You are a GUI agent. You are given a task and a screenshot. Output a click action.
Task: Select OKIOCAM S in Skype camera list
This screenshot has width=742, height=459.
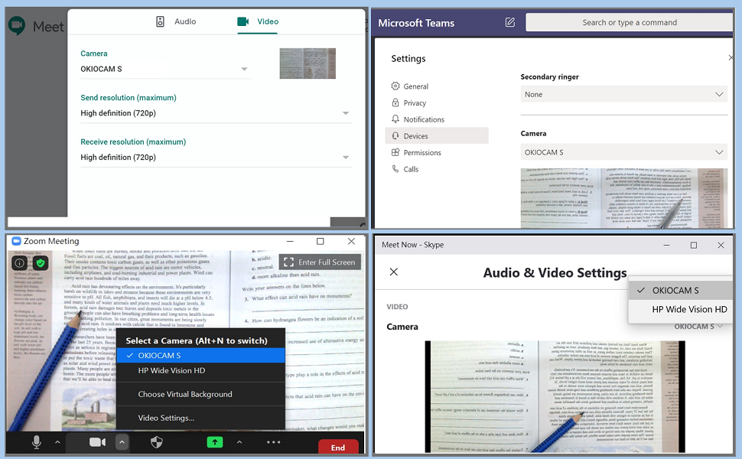(x=681, y=290)
